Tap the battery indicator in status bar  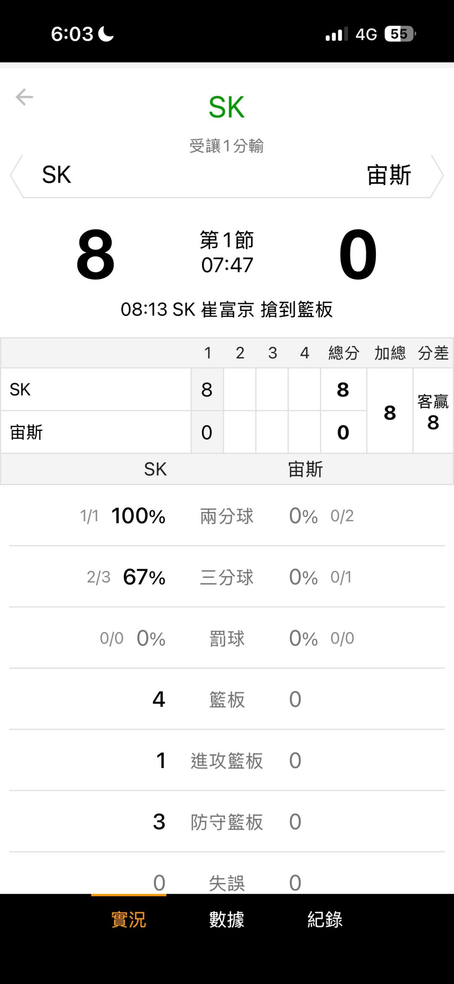point(400,34)
